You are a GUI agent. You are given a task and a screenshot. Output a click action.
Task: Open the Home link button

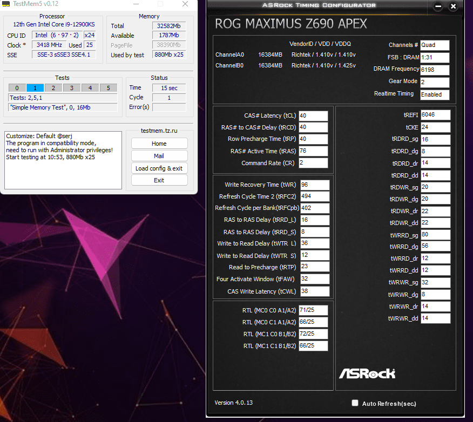pos(159,144)
